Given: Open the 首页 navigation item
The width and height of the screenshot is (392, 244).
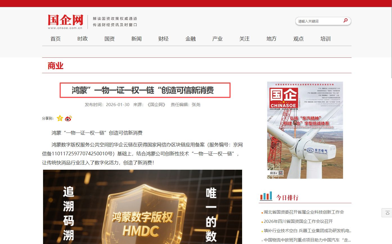Looking at the screenshot, I should click(55, 39).
